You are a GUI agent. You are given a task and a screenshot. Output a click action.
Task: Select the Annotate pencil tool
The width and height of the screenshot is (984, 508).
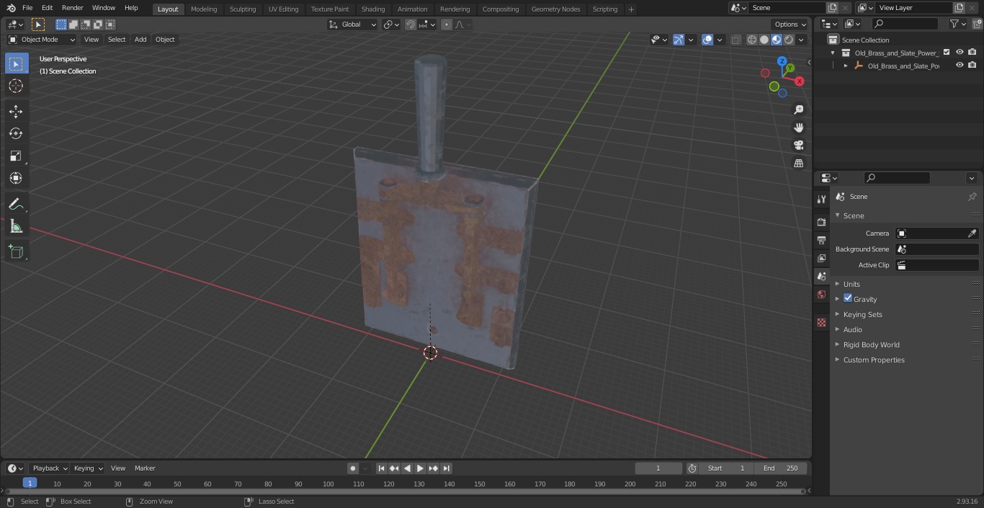tap(16, 205)
